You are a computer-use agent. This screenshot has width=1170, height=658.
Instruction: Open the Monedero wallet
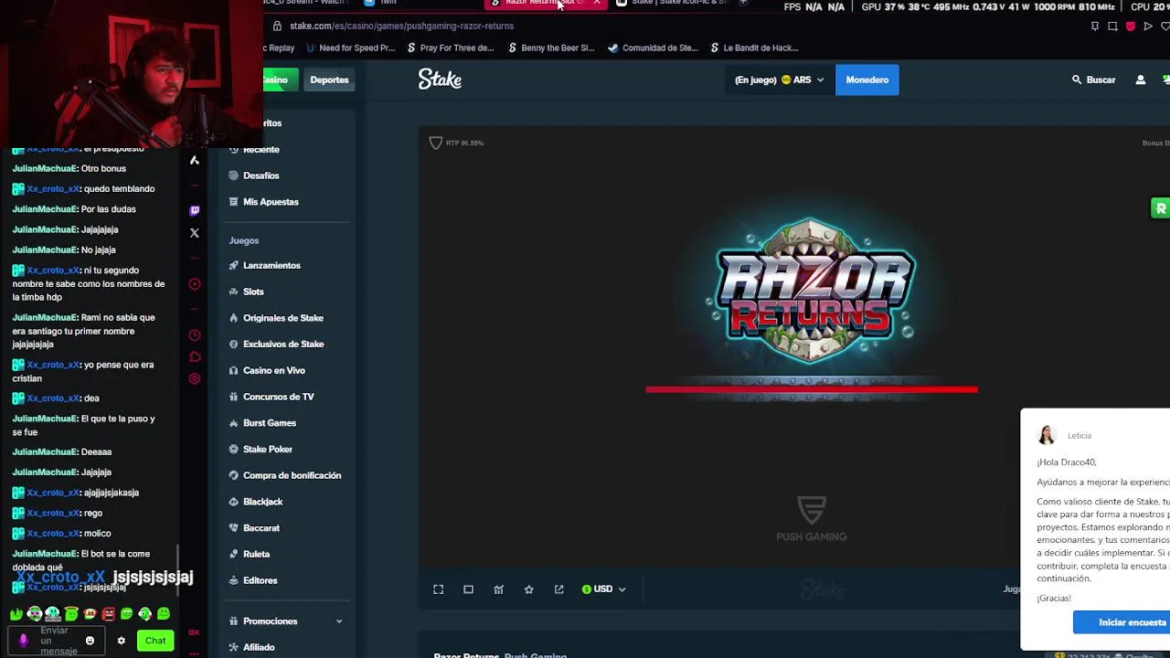(867, 80)
